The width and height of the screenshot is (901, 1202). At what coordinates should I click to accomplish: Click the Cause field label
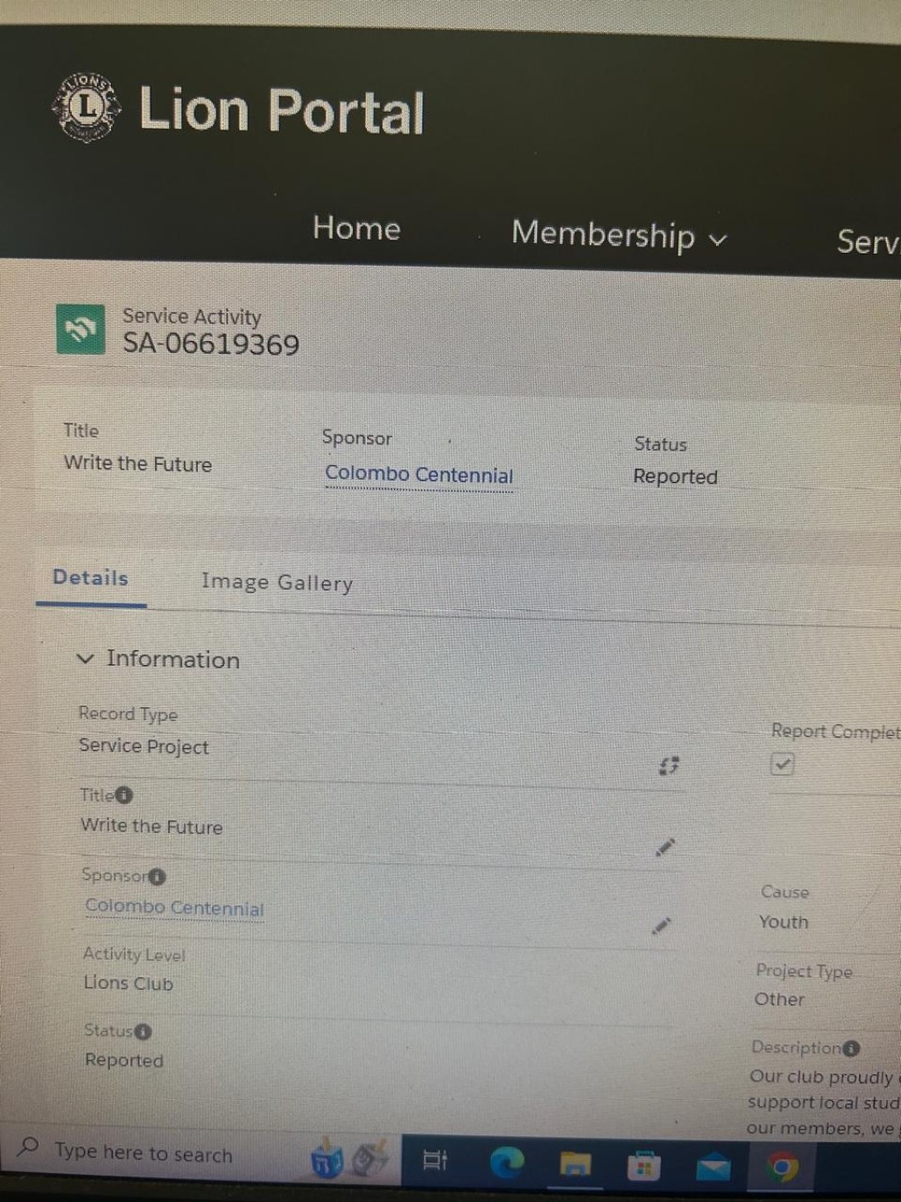tap(785, 892)
